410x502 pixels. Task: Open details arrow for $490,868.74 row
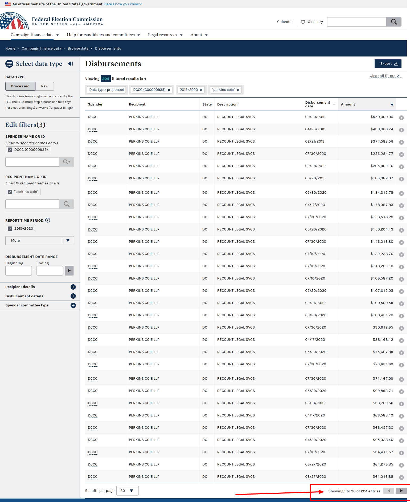click(x=401, y=130)
